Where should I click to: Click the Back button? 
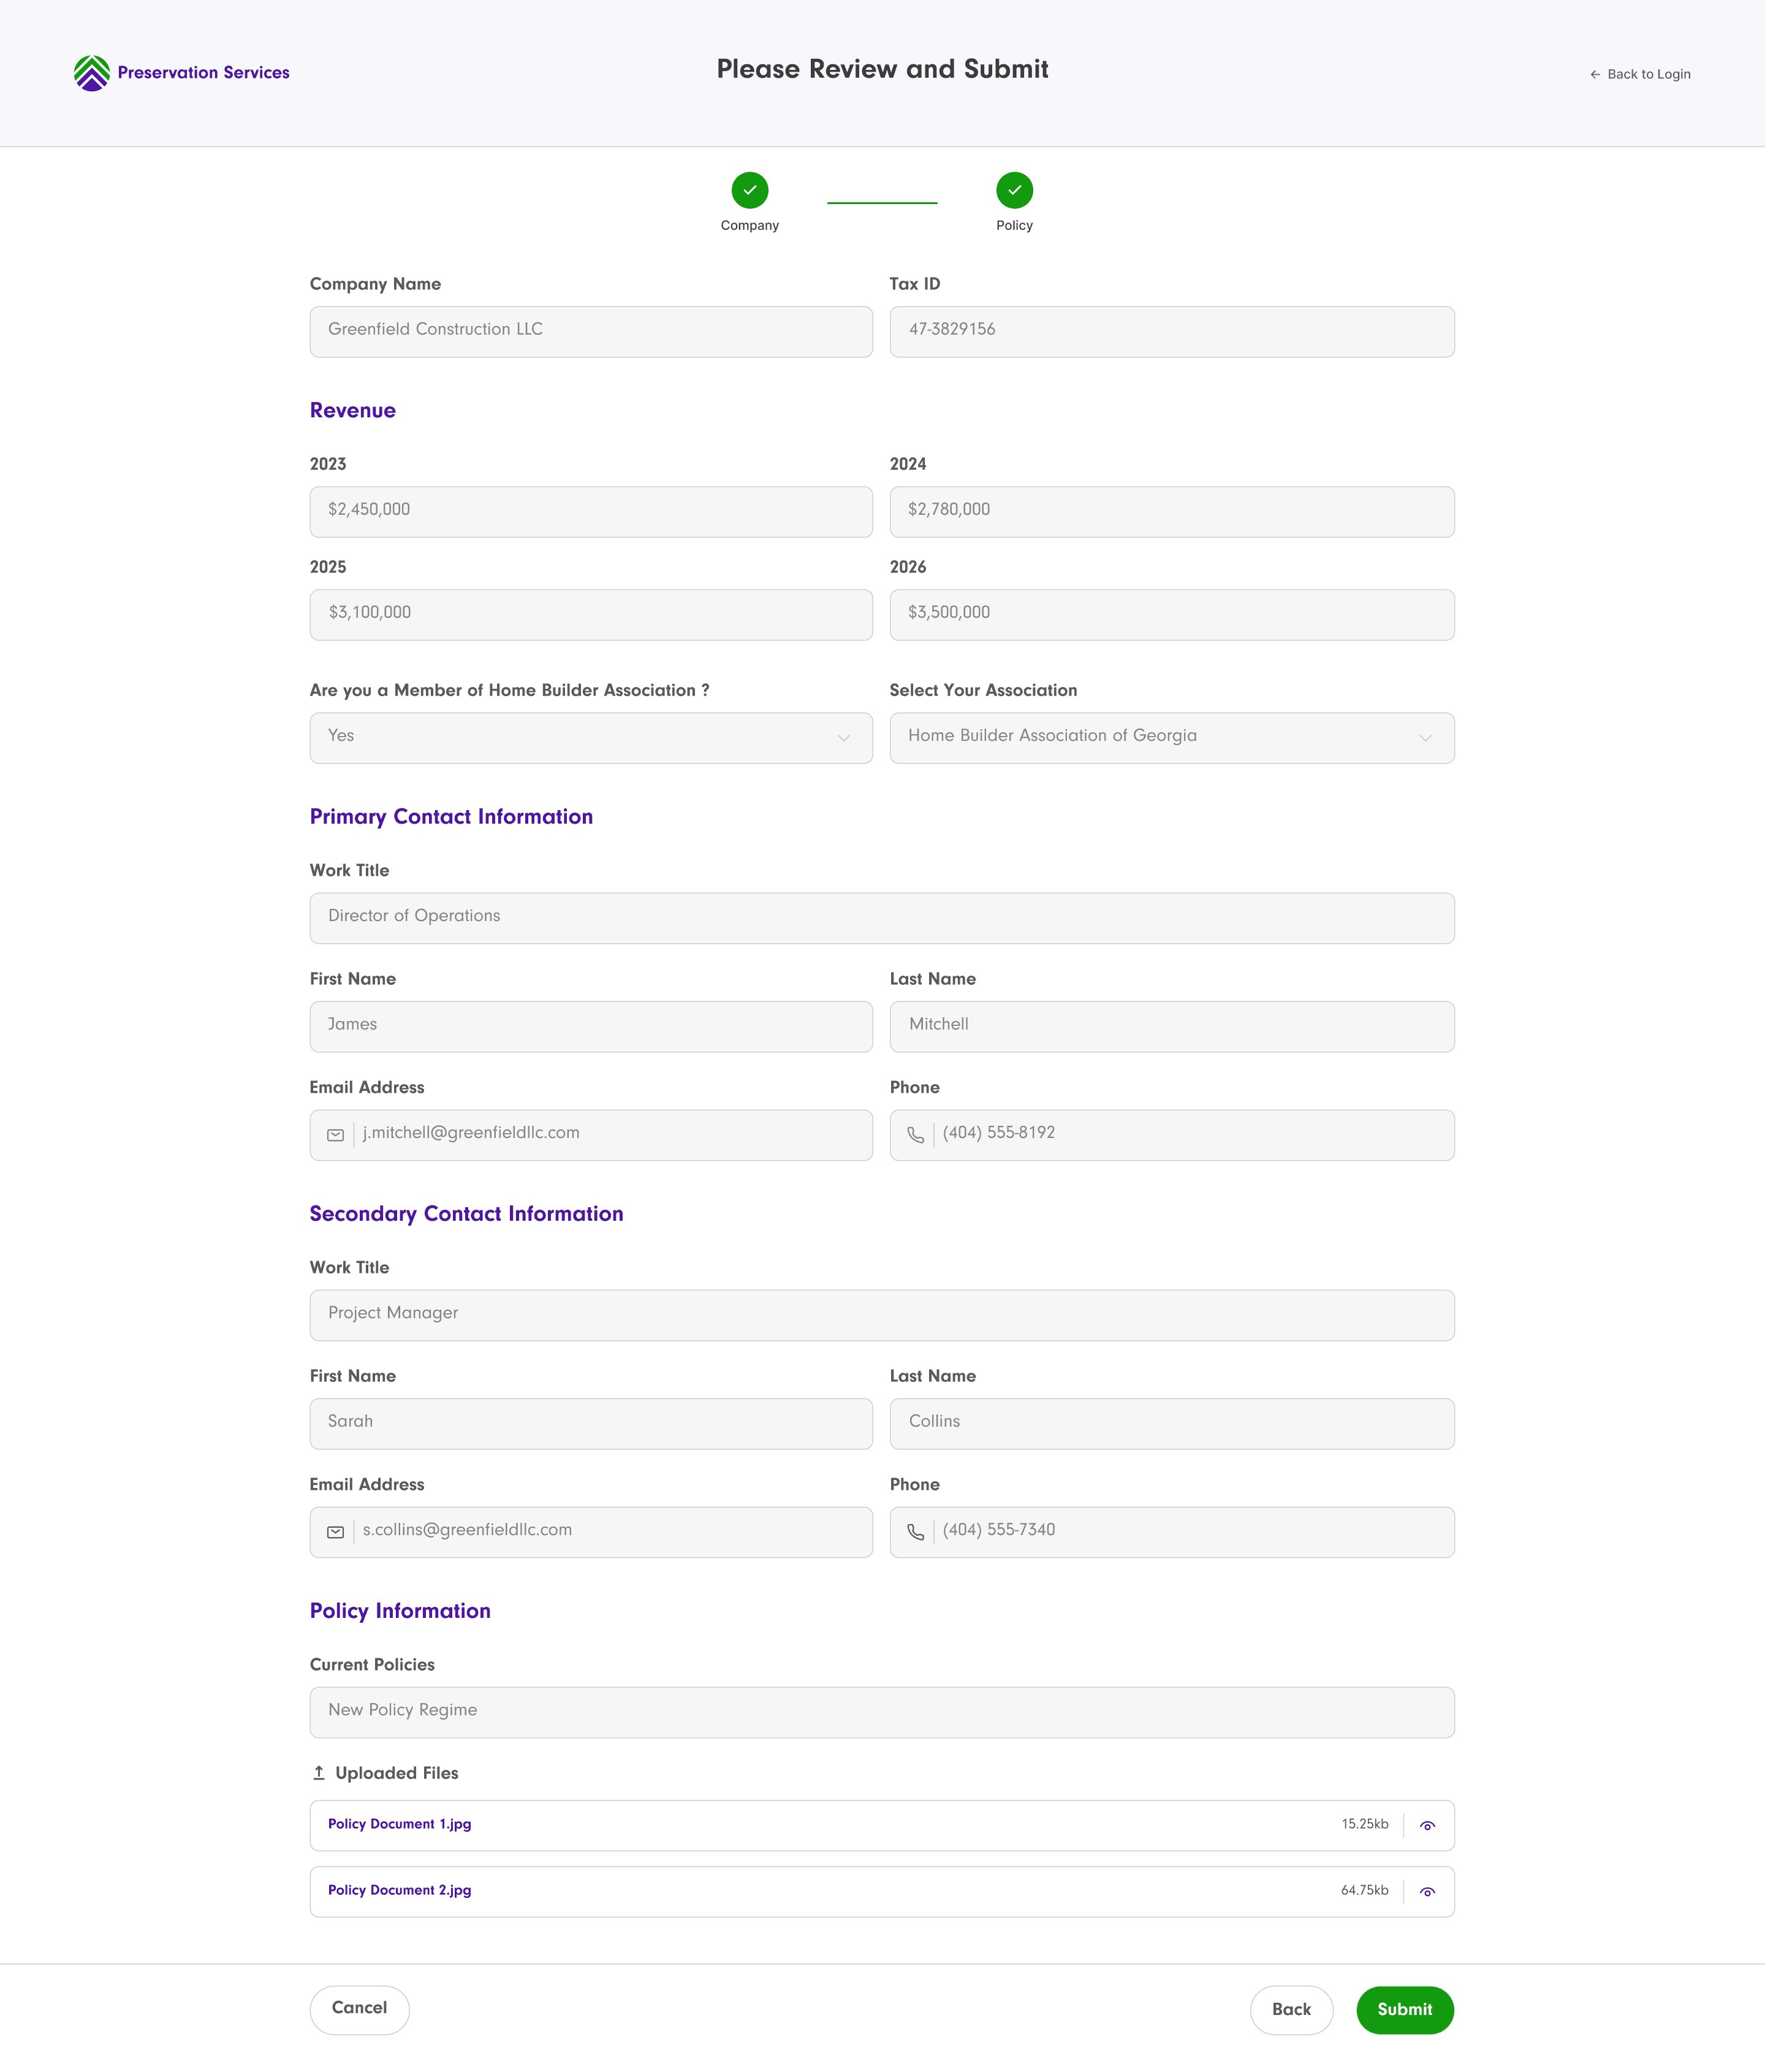[x=1291, y=2009]
